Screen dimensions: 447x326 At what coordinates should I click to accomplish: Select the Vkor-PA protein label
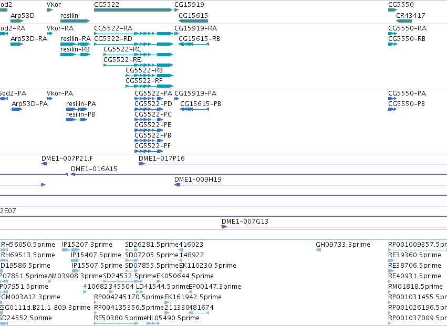coord(60,93)
